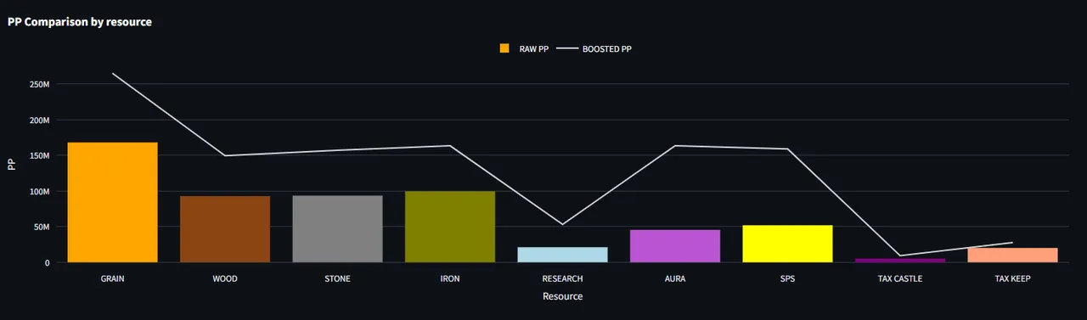Select the yellow SPS bar

tap(787, 244)
